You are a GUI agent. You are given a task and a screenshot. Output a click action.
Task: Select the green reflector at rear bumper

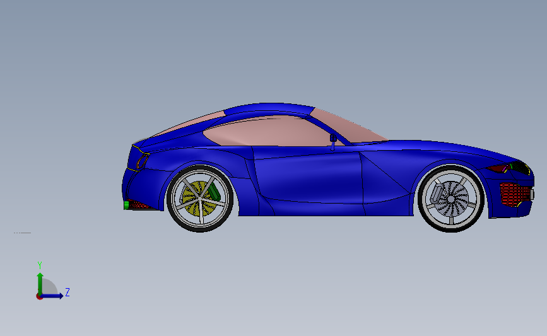point(126,206)
